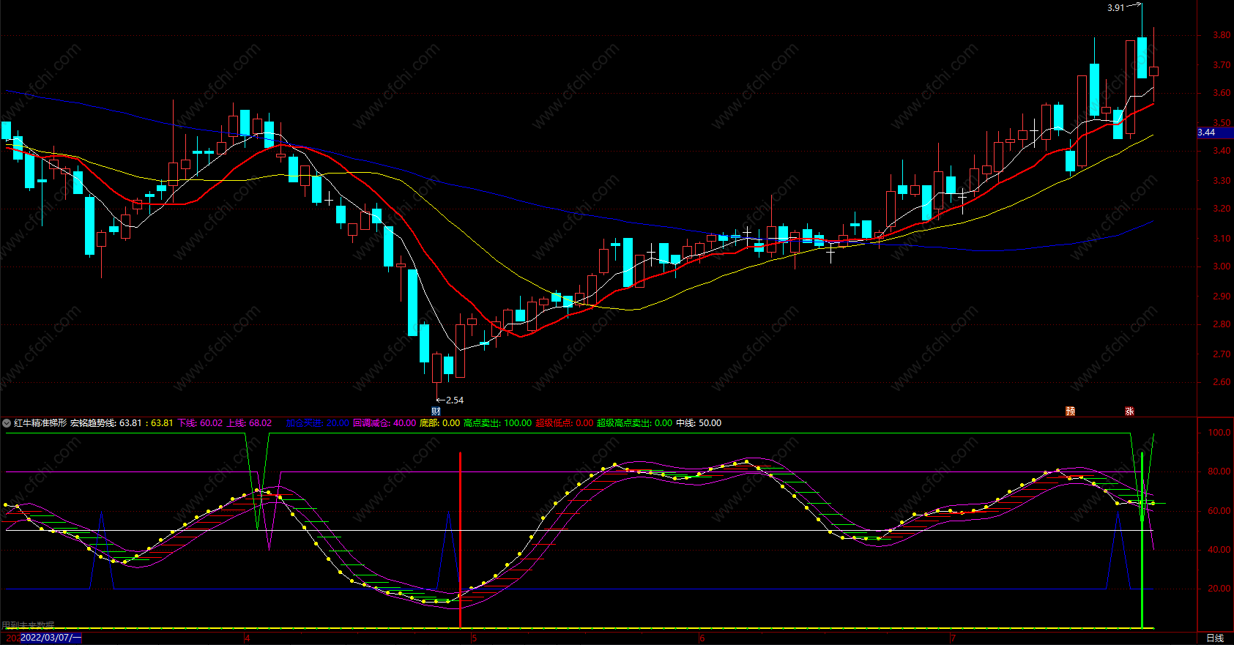The height and width of the screenshot is (645, 1234).
Task: Click the 超级低点: 0.00 readout
Action: [564, 423]
